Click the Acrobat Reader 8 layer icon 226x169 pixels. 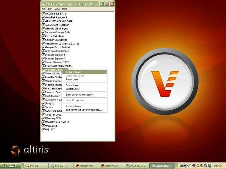(x=43, y=17)
